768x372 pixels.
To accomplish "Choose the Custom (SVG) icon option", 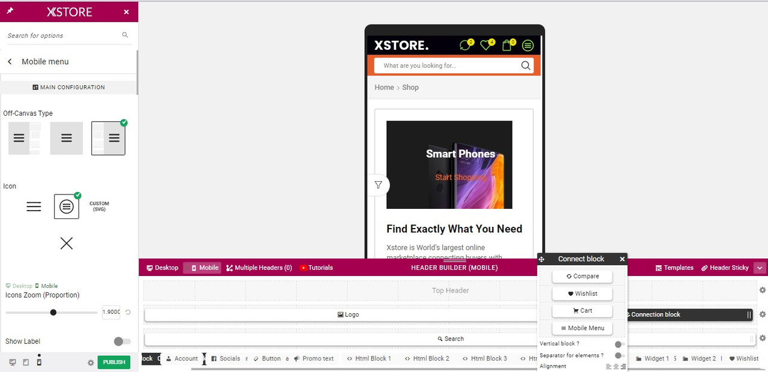I will click(100, 206).
